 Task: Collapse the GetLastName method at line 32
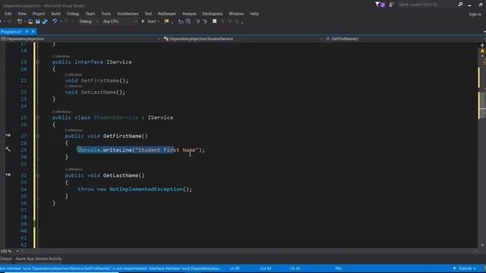click(x=37, y=175)
